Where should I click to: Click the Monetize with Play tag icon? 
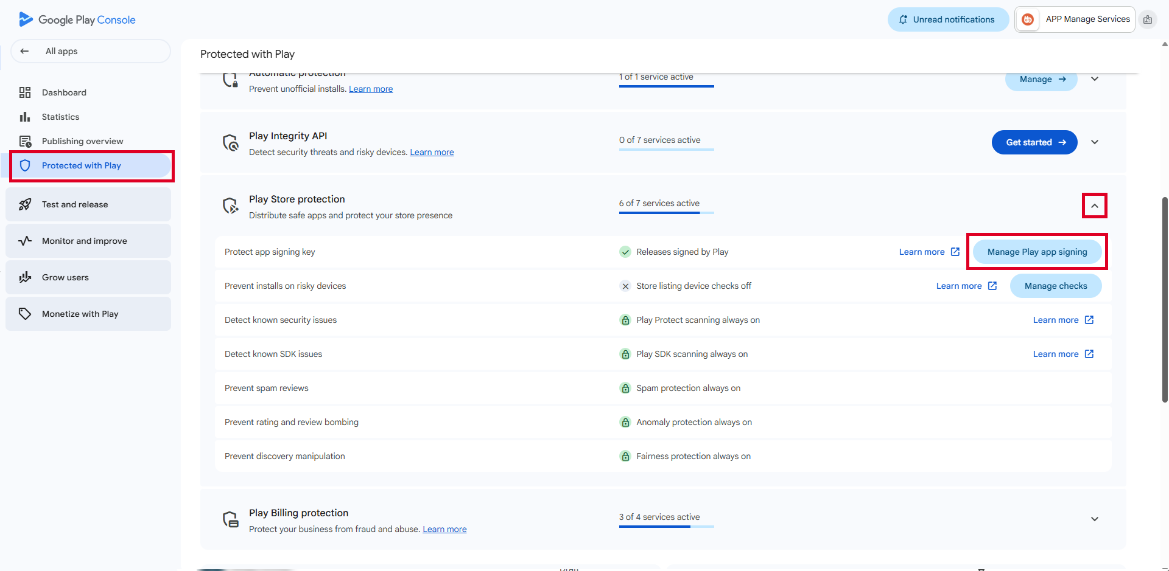tap(25, 314)
